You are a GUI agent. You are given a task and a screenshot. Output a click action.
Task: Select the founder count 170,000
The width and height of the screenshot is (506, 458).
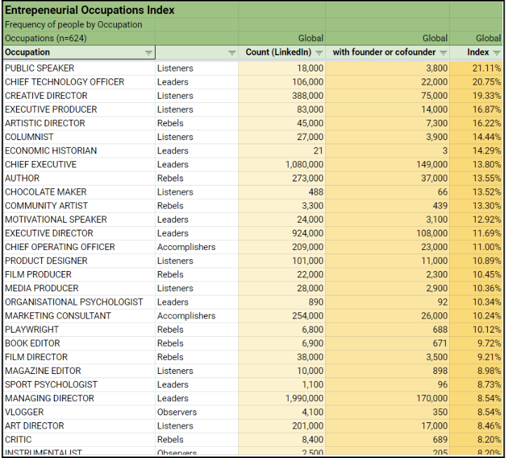point(388,398)
